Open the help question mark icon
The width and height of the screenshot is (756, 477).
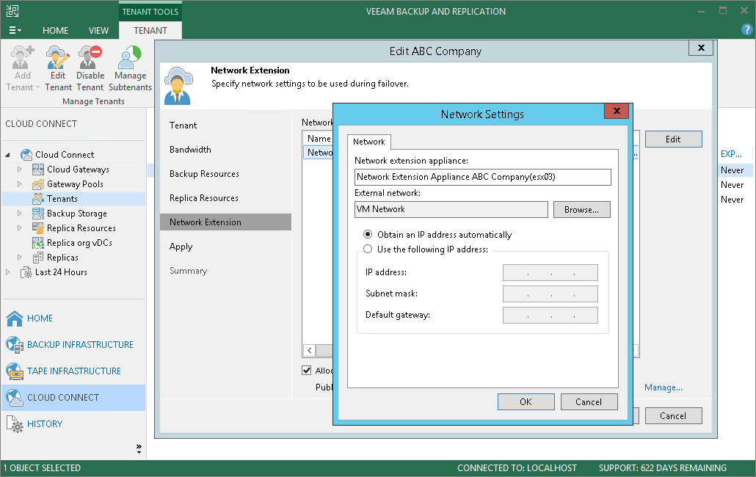(x=747, y=30)
